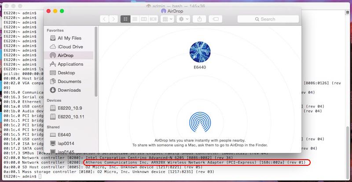Click the Share toolbar button
The width and height of the screenshot is (352, 182).
point(199,19)
